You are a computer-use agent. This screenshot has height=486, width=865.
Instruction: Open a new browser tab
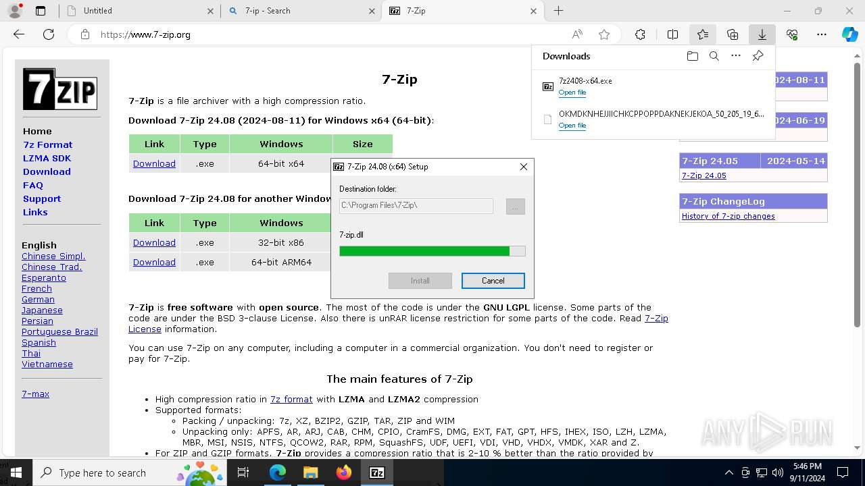coord(558,11)
